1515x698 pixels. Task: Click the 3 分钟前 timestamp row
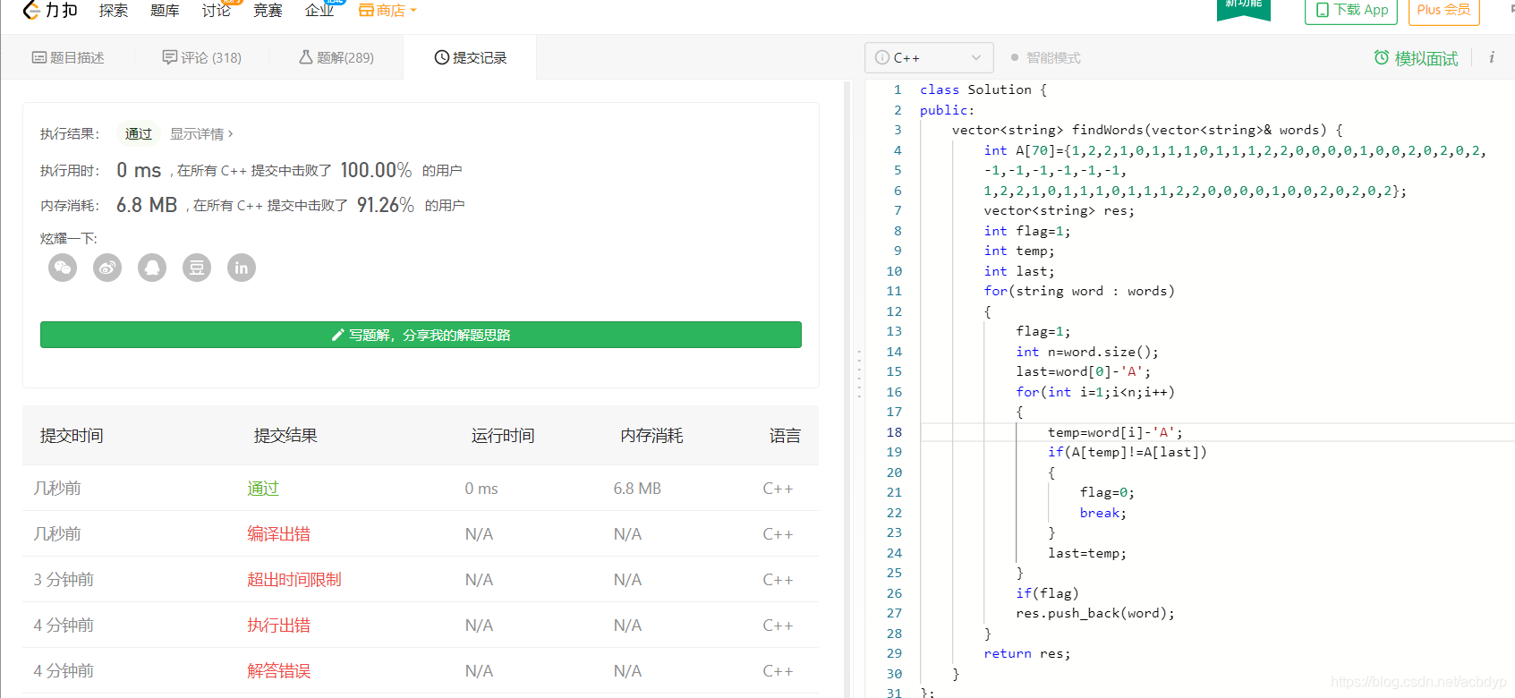pyautogui.click(x=64, y=580)
